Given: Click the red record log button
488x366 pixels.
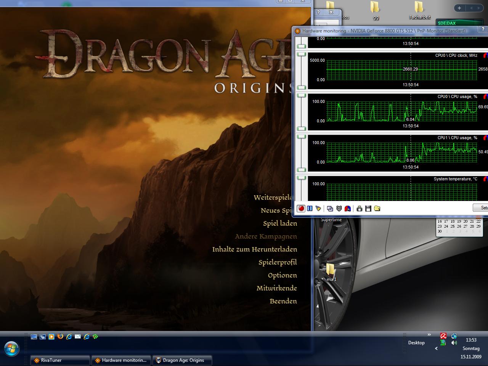Looking at the screenshot, I should [x=301, y=209].
